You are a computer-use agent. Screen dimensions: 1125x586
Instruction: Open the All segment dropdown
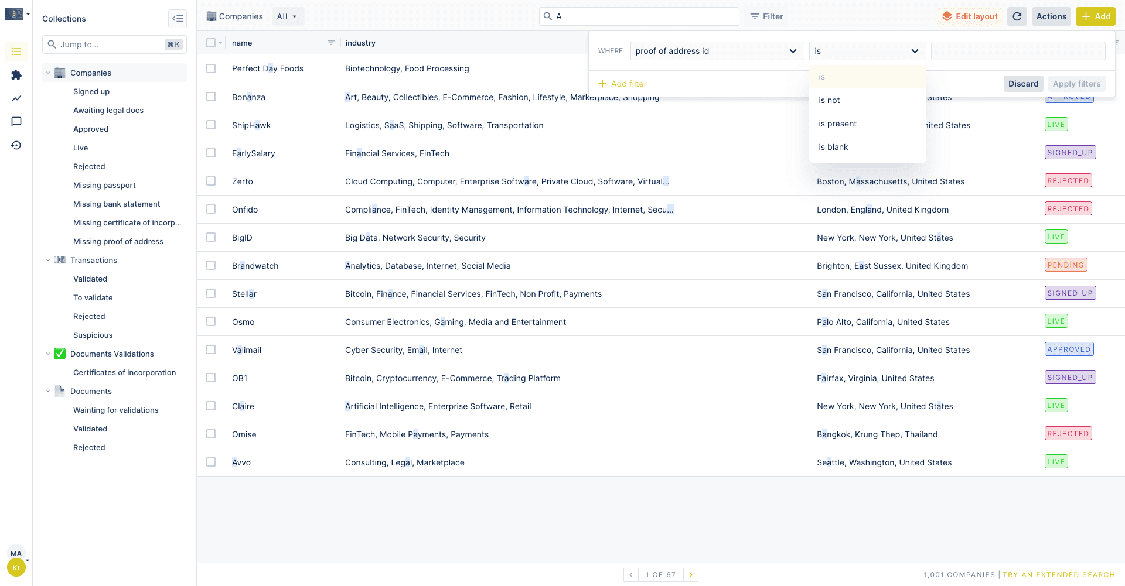tap(287, 16)
